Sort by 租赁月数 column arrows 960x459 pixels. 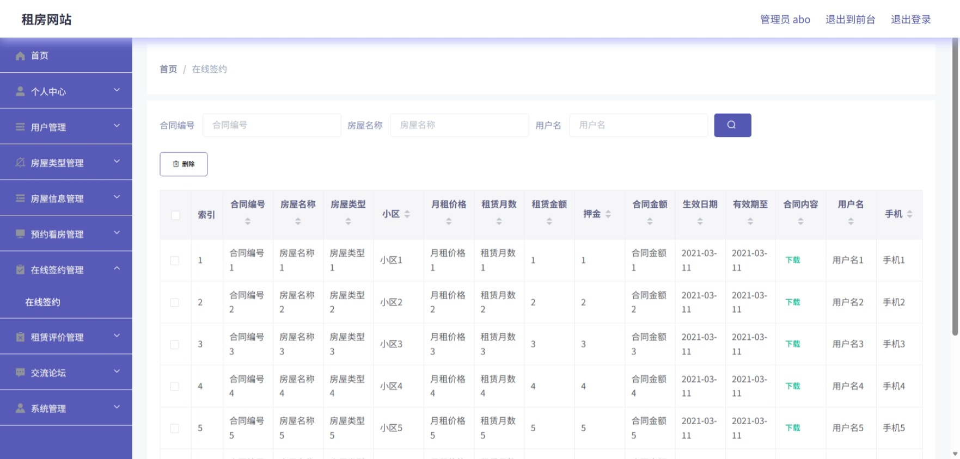tap(499, 221)
